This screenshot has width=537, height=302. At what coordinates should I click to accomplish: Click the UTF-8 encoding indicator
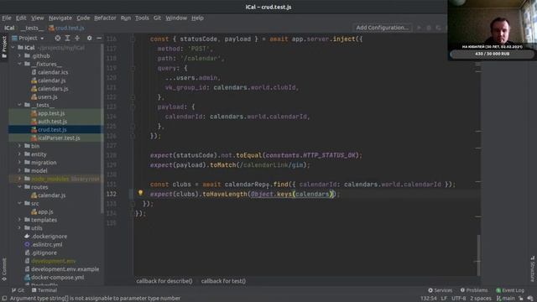coord(459,299)
